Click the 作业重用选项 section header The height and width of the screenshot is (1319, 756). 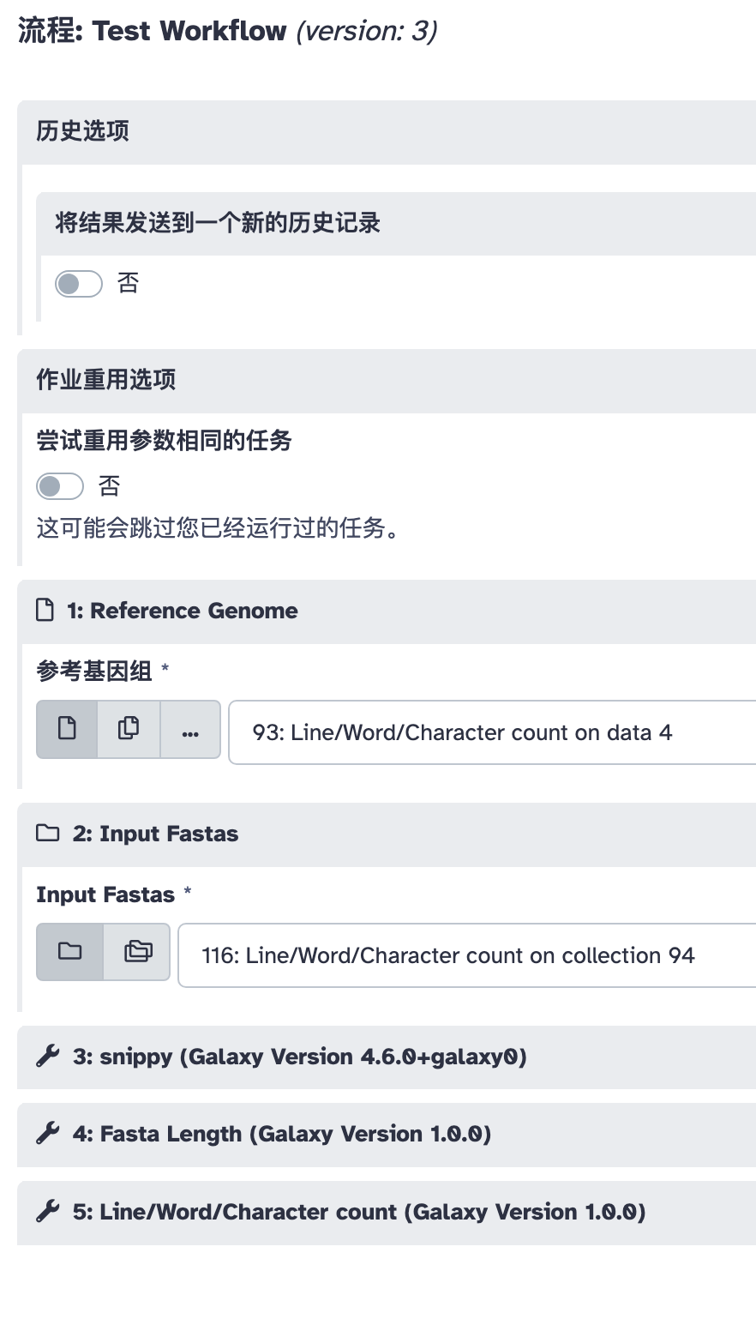pyautogui.click(x=387, y=381)
